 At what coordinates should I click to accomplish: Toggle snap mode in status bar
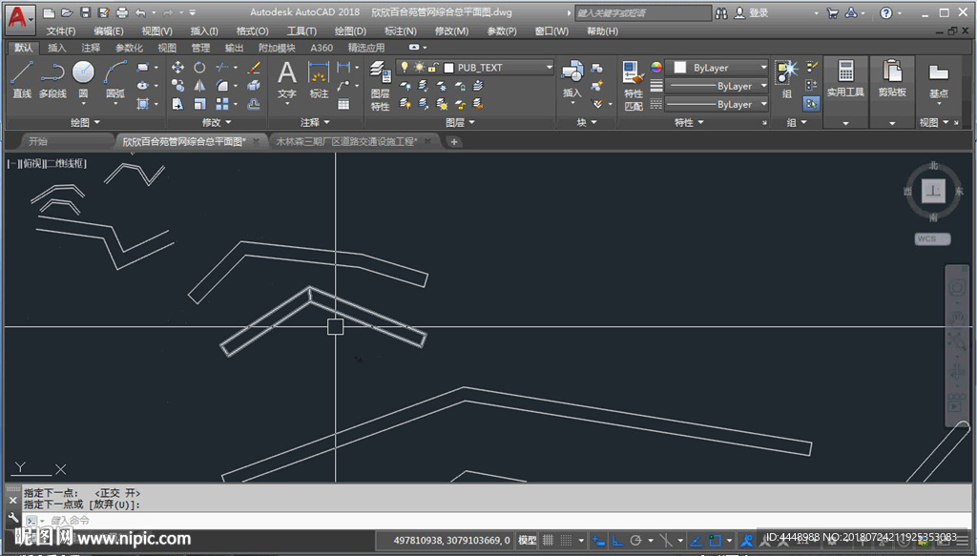point(566,540)
